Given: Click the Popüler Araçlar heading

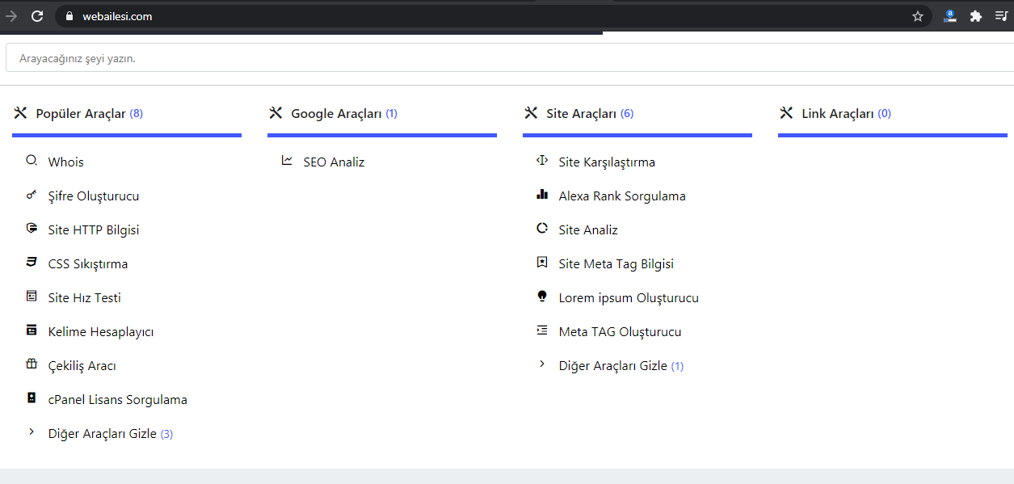Looking at the screenshot, I should pos(81,114).
